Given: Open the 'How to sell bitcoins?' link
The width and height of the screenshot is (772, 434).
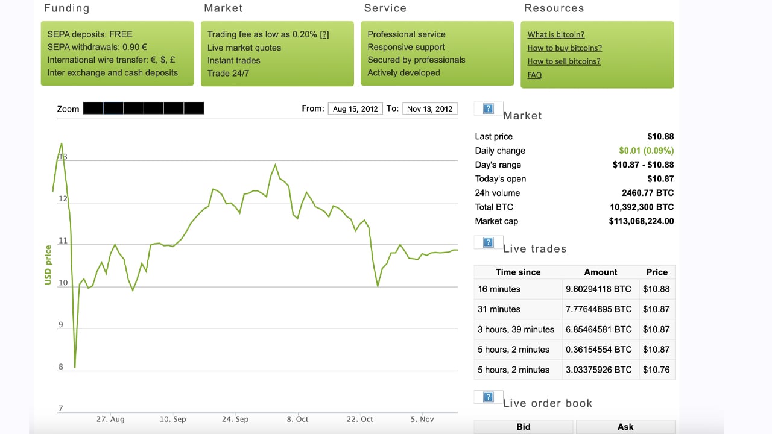Looking at the screenshot, I should [x=564, y=61].
